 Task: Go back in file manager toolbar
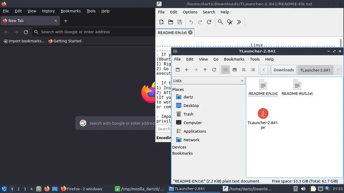[187, 70]
